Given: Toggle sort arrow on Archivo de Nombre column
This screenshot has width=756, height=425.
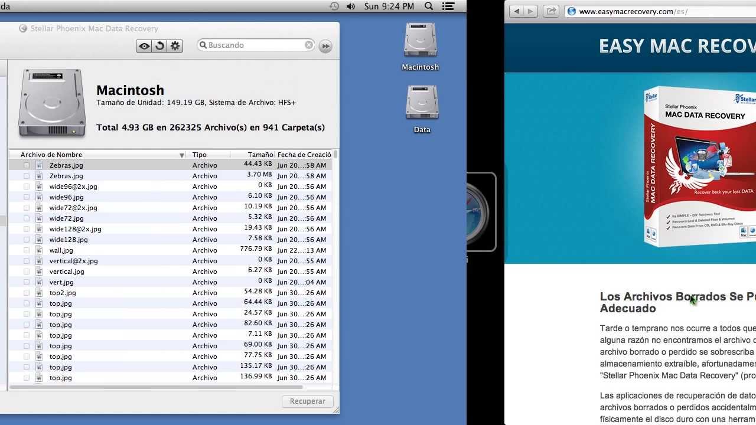Looking at the screenshot, I should point(182,155).
